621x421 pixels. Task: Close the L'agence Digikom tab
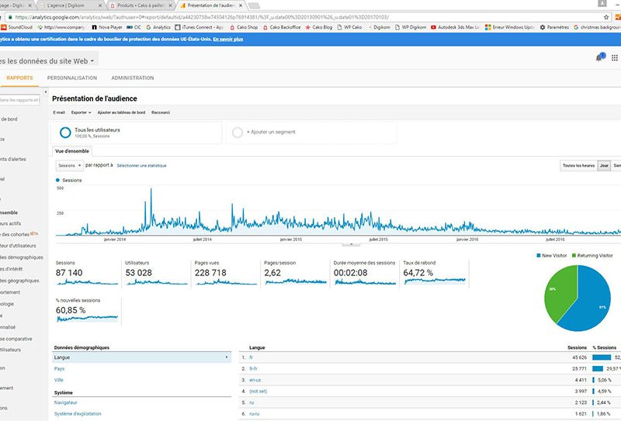(100, 5)
